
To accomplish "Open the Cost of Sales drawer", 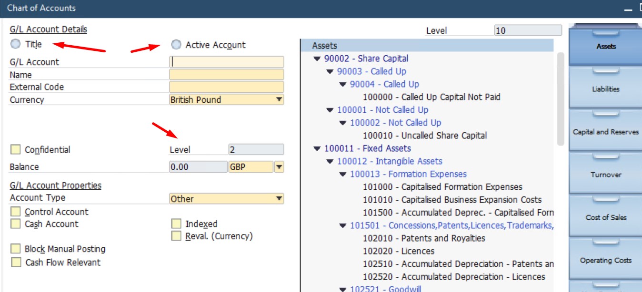I will pyautogui.click(x=606, y=217).
